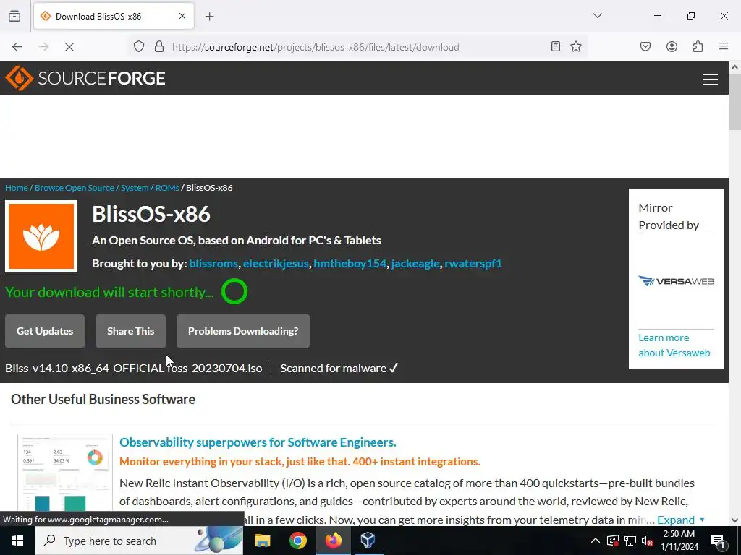741x555 pixels.
Task: Click the SourceForge logo
Action: (x=85, y=78)
